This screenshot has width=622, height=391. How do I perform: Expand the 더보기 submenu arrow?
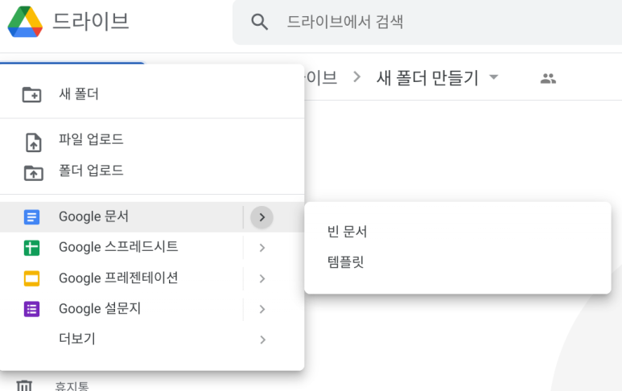tap(262, 340)
